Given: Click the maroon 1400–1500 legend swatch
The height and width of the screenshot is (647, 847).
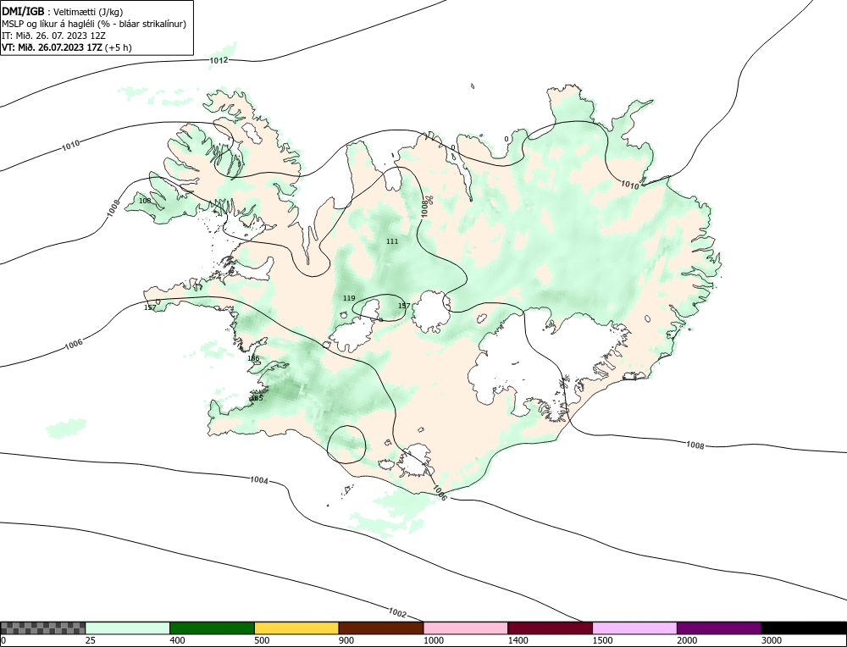Looking at the screenshot, I should [550, 628].
